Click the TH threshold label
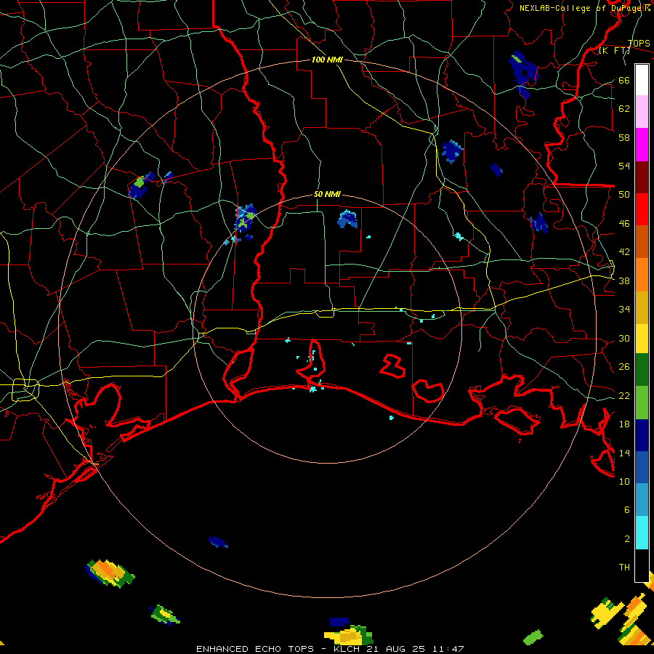Viewport: 654px width, 654px height. pos(624,567)
